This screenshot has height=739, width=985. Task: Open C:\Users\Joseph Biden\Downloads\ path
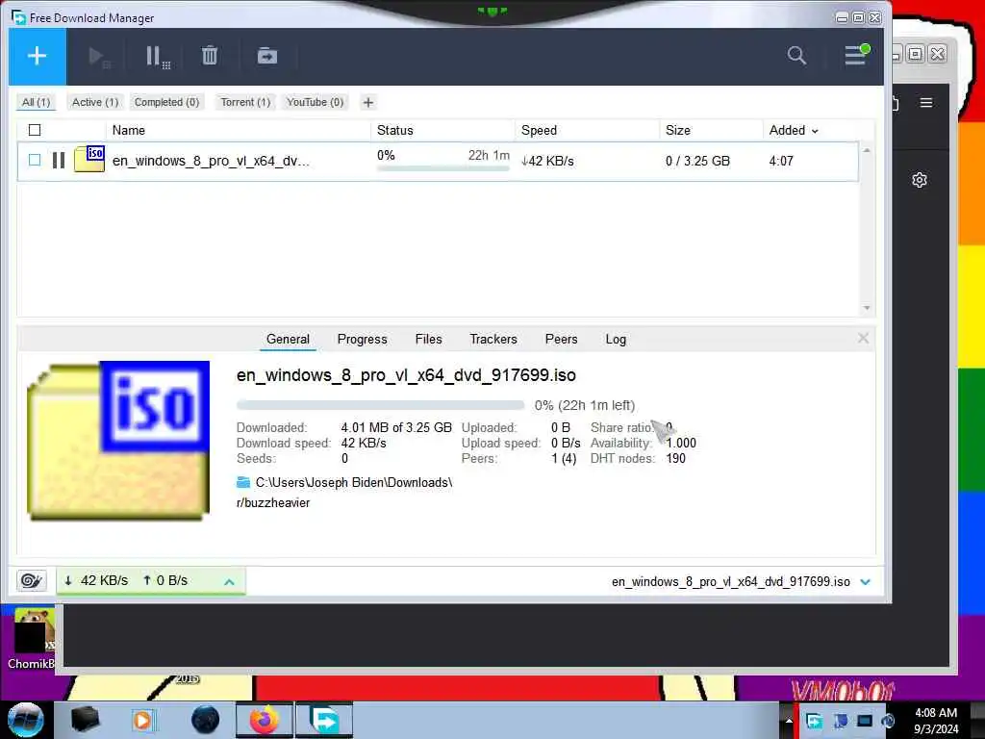click(x=354, y=483)
